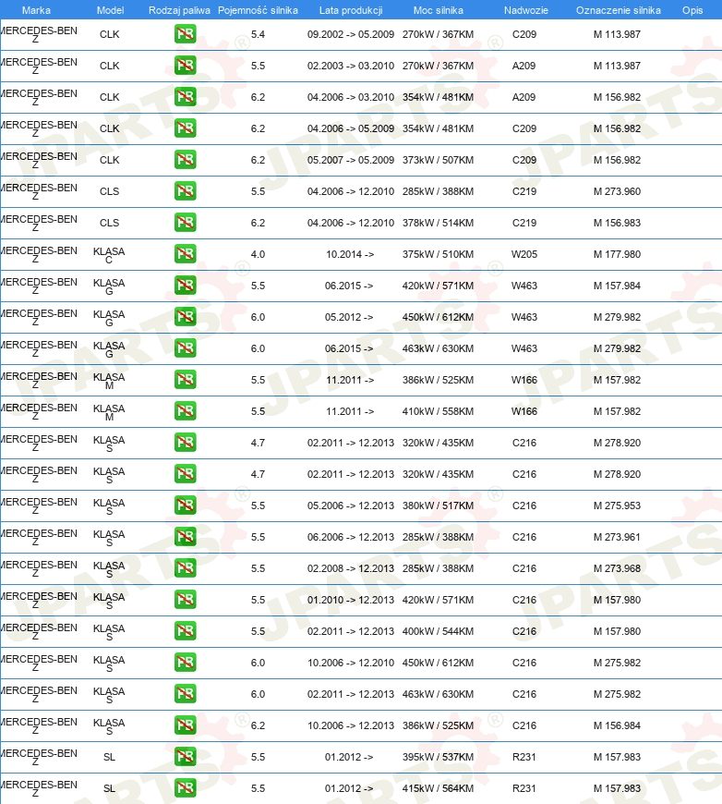Click the 395kW / 537KM power cell
The height and width of the screenshot is (804, 722).
[x=439, y=757]
